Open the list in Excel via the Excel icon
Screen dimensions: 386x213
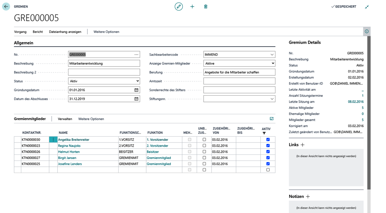(271, 119)
